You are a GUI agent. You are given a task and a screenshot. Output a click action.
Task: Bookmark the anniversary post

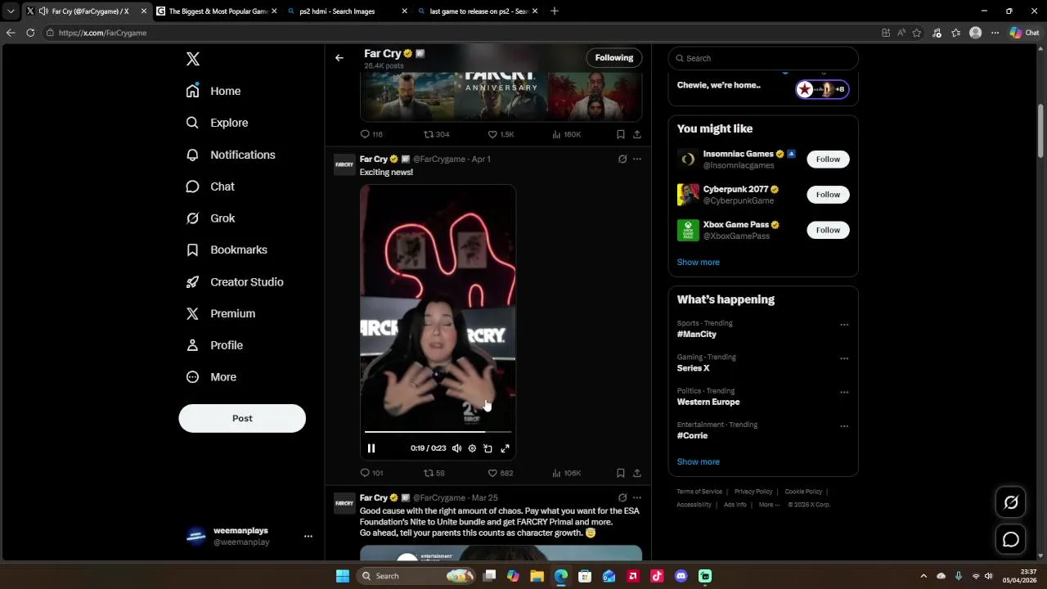(x=621, y=134)
